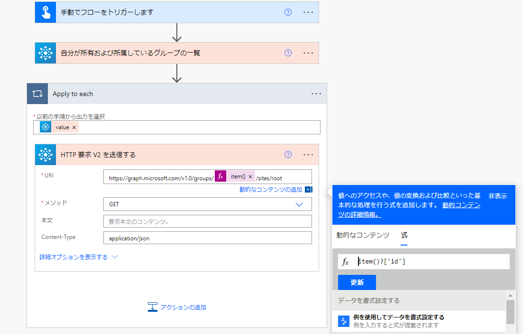Open 動的コンテンツの詳細情報 link
The width and height of the screenshot is (523, 334).
(409, 210)
